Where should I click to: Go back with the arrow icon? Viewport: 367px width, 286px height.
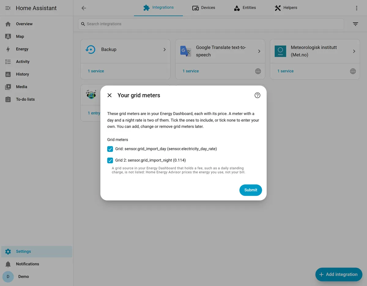(84, 8)
